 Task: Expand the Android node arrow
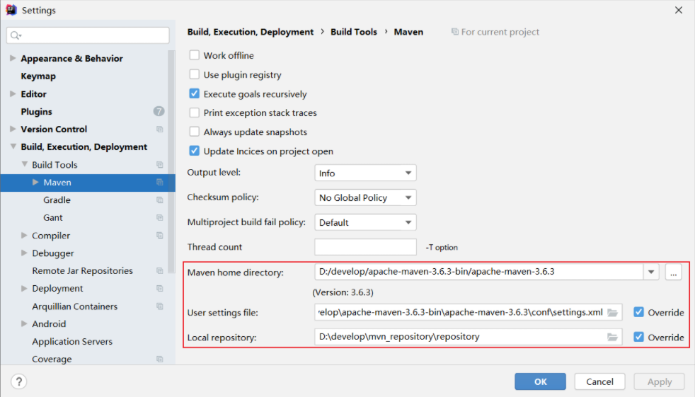click(x=24, y=324)
